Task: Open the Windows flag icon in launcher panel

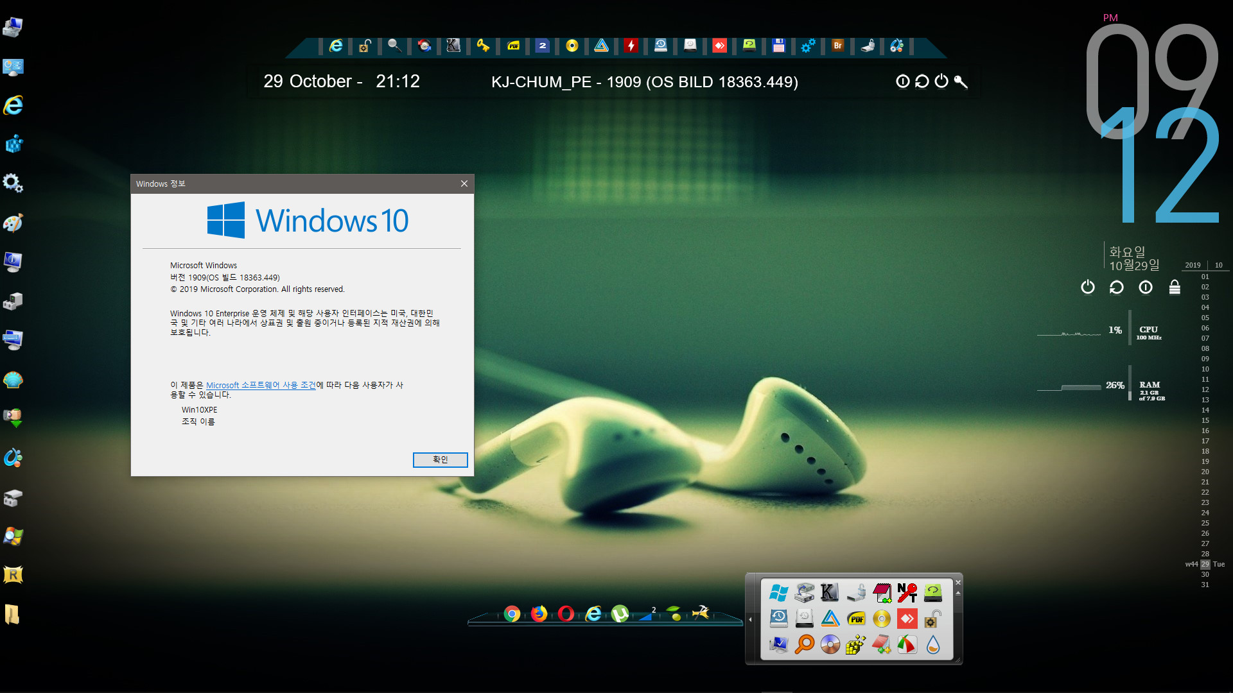Action: pos(778,593)
